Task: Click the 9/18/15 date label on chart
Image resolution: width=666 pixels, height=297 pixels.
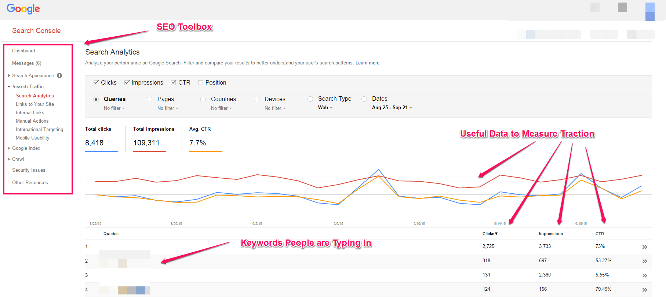Action: [581, 223]
